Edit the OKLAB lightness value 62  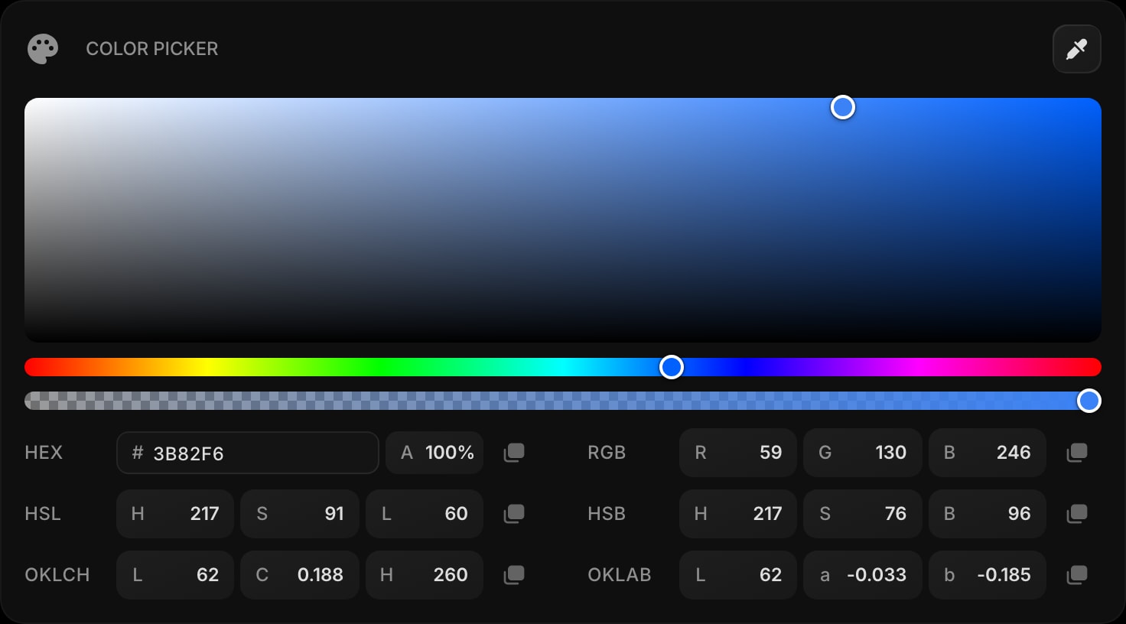coord(738,575)
